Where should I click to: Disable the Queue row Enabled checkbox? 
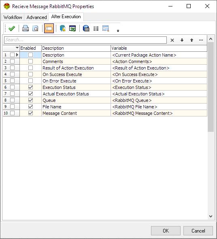coord(30,100)
